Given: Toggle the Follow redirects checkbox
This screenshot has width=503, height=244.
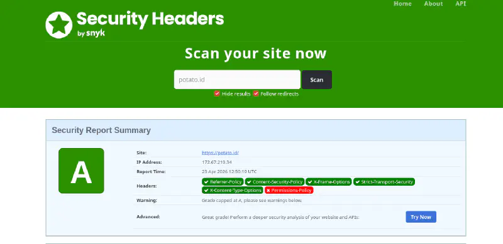Looking at the screenshot, I should tap(256, 94).
